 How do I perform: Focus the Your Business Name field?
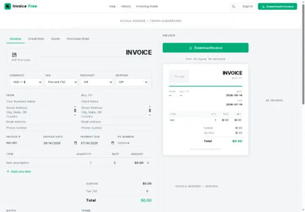click(41, 101)
